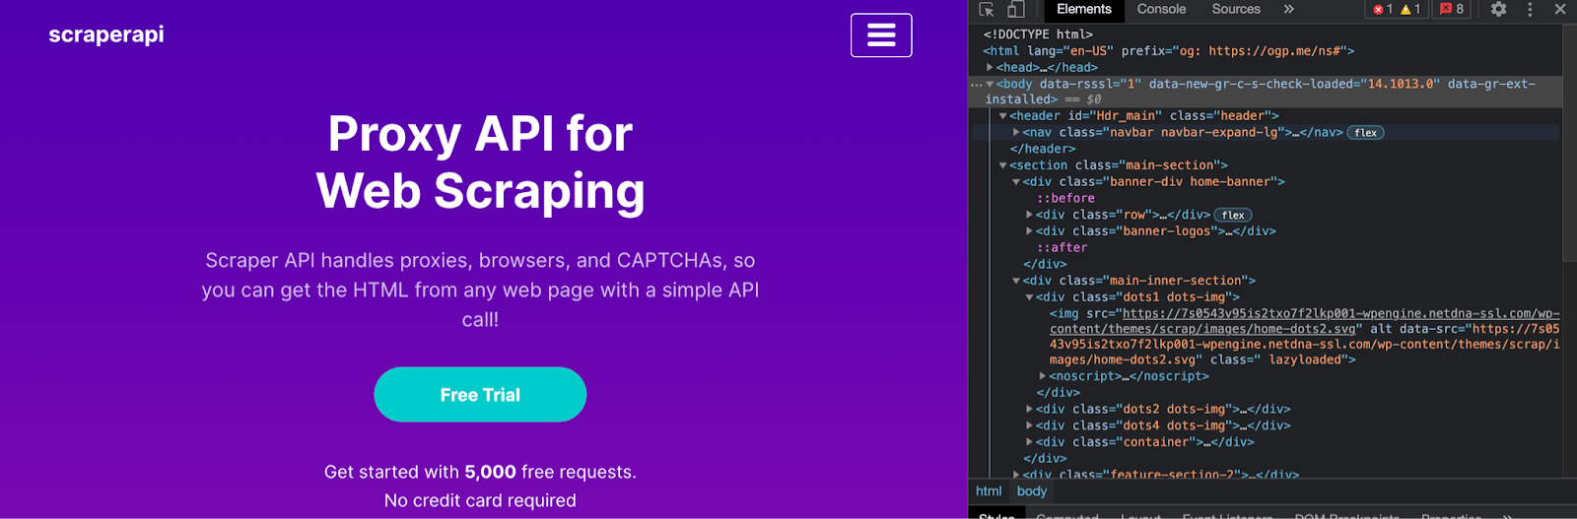Show more DevTools tabs with double chevron
This screenshot has height=519, width=1577.
1288,10
